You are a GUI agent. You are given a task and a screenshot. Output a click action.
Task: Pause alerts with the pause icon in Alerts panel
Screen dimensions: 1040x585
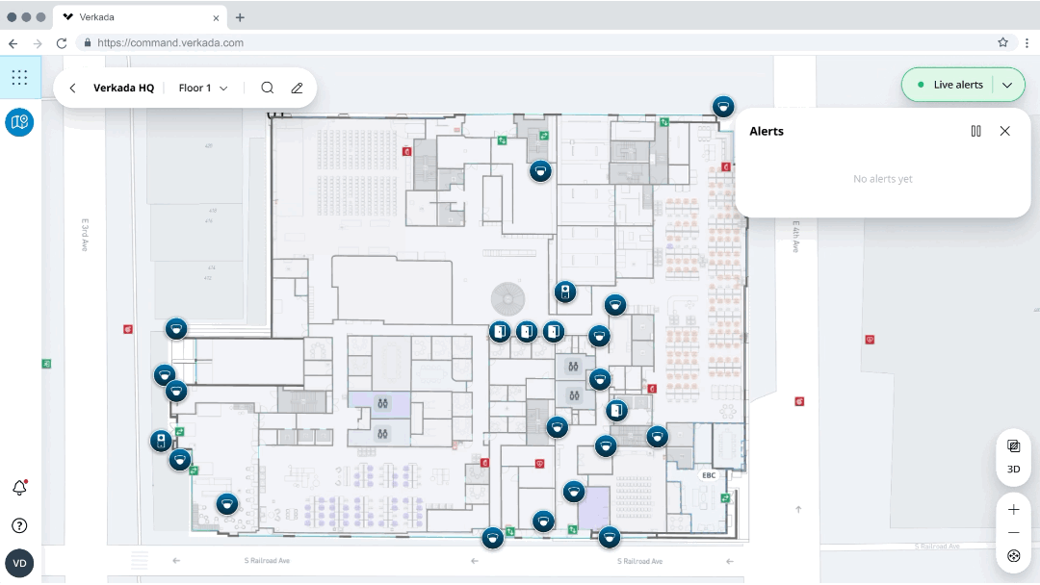[975, 131]
